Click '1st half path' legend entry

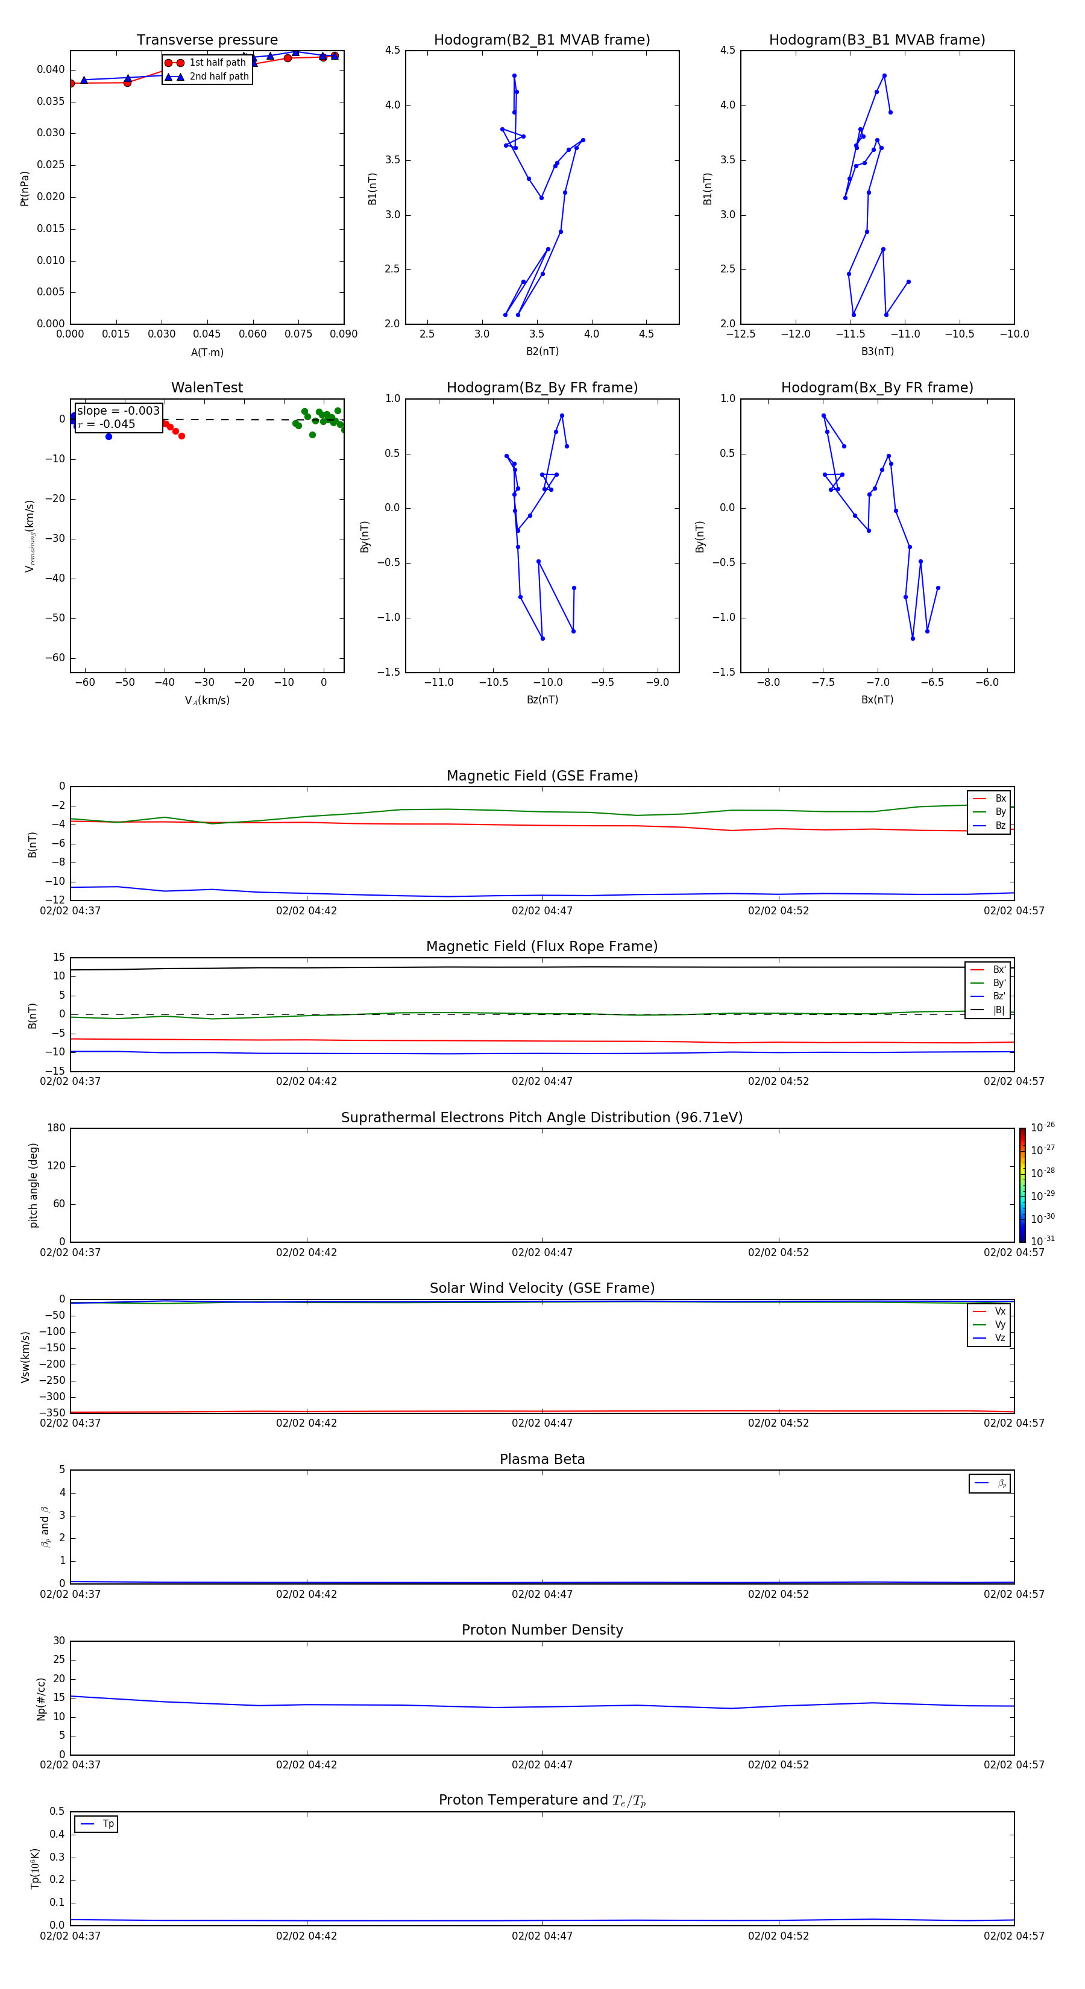coord(206,63)
